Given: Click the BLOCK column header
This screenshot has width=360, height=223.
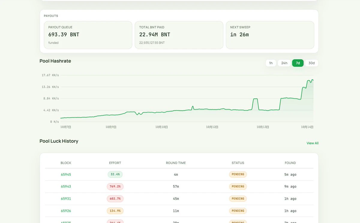Looking at the screenshot, I should (66, 163).
